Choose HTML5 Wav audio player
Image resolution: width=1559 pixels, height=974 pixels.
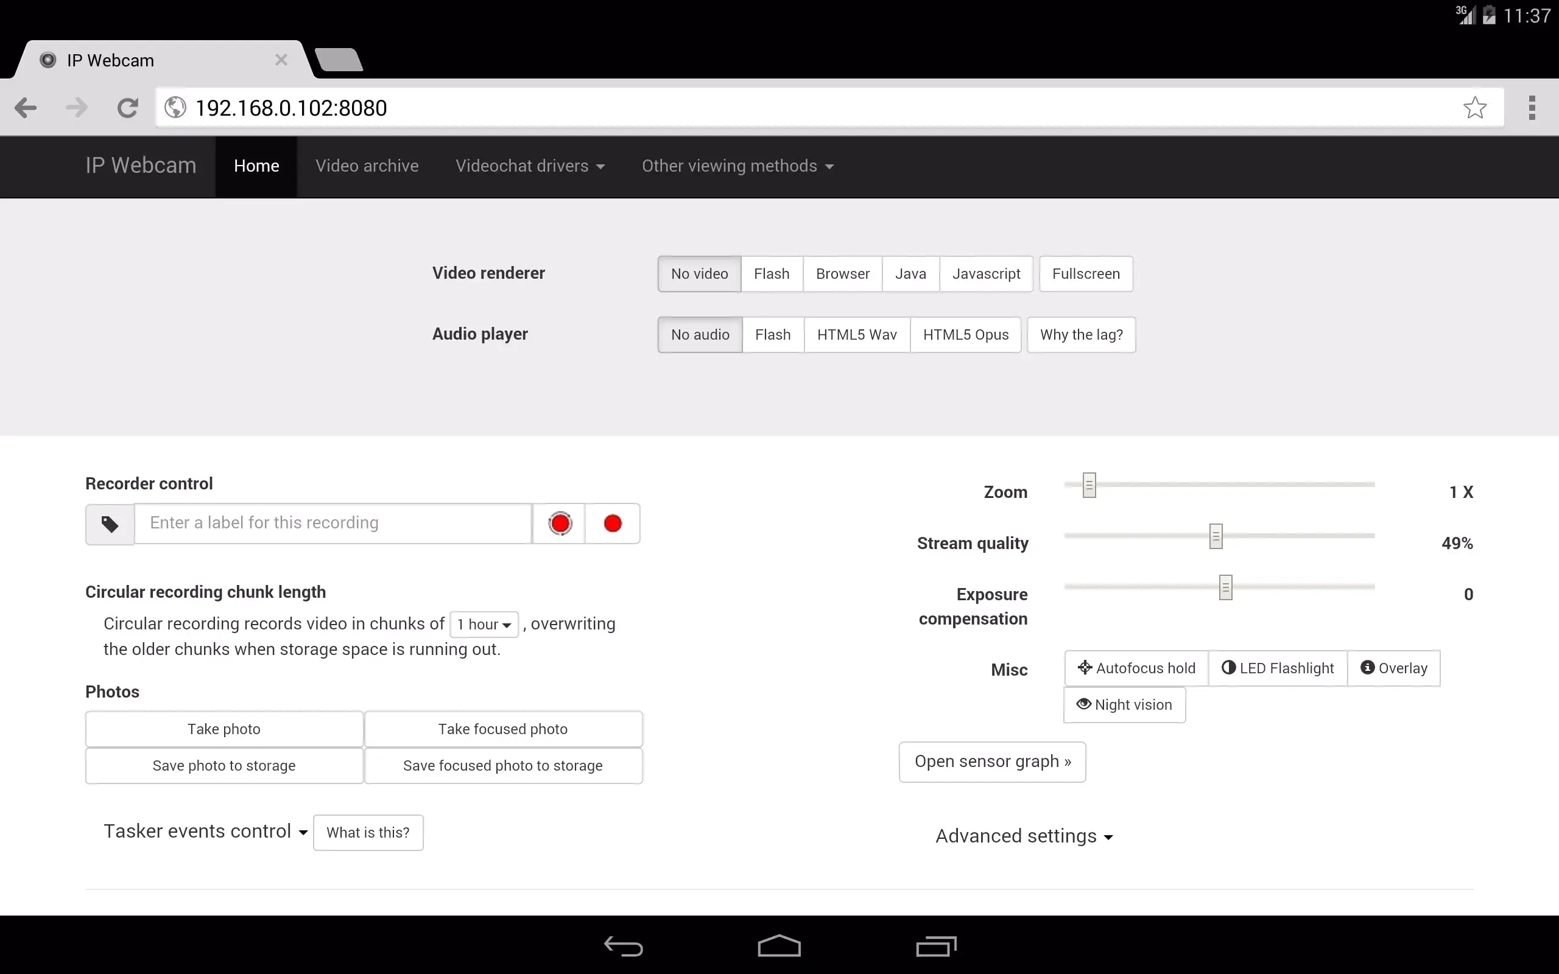[x=856, y=334]
